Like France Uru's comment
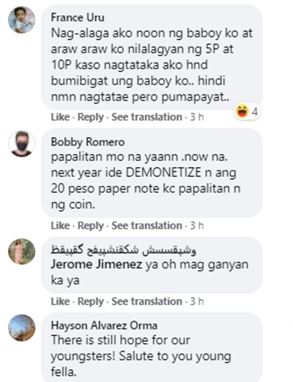Screen dimensions: 293x382 pyautogui.click(x=60, y=117)
